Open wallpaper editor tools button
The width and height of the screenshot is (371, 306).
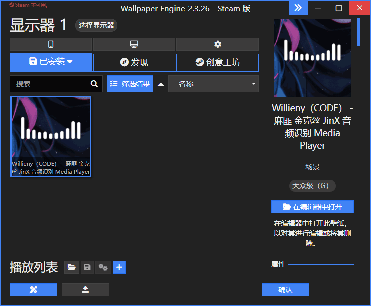[x=33, y=289]
